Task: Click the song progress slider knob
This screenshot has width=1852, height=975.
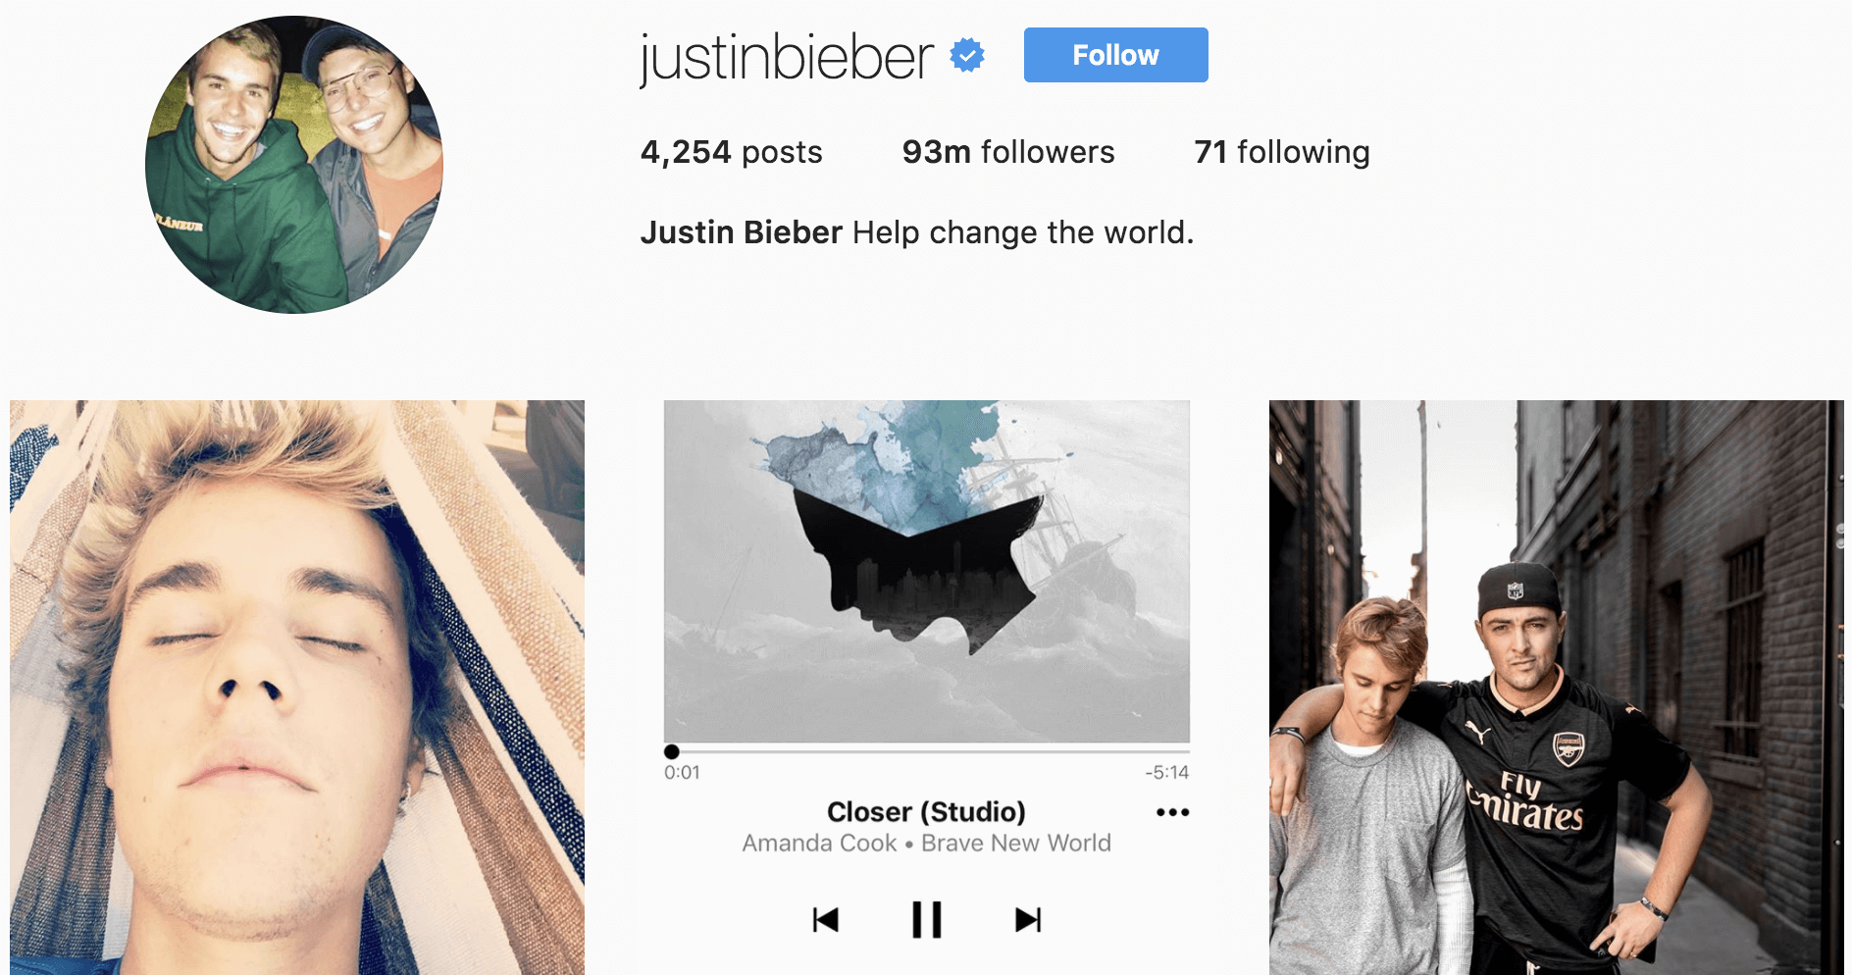Action: [672, 752]
